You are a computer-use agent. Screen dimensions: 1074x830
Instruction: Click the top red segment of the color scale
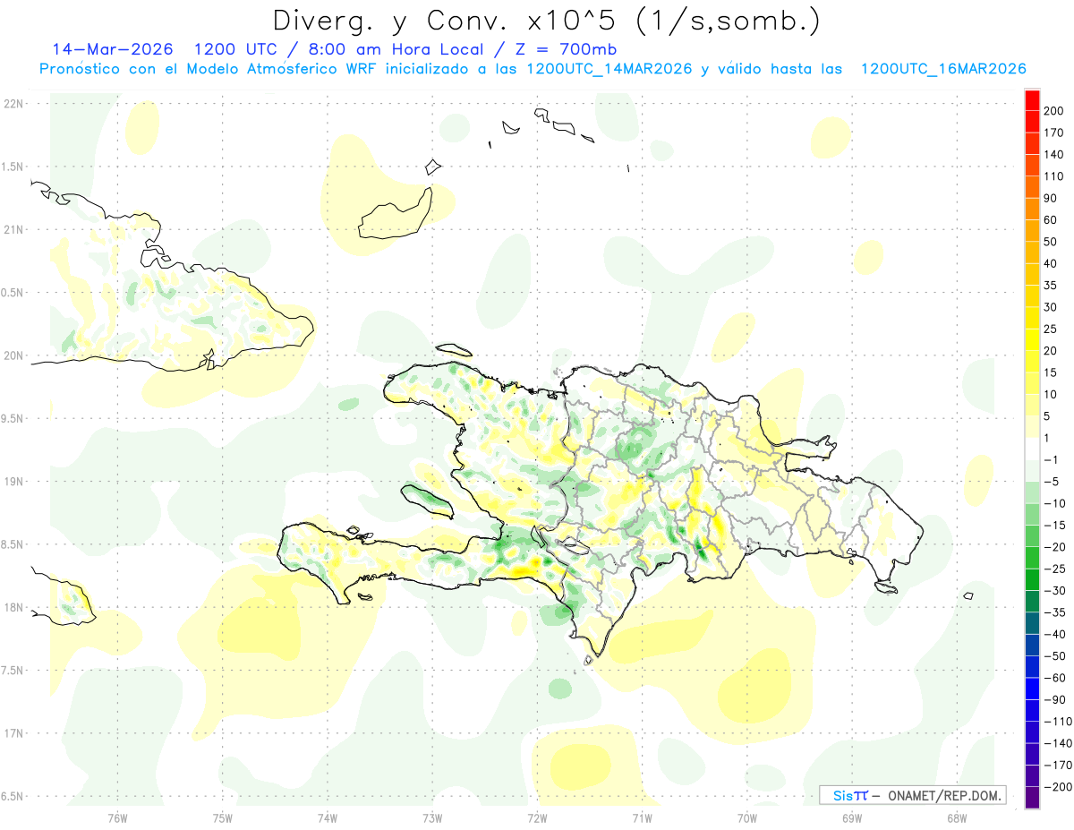1032,100
